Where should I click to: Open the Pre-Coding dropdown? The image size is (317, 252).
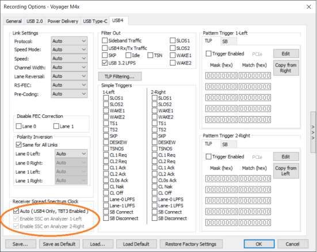pos(69,94)
